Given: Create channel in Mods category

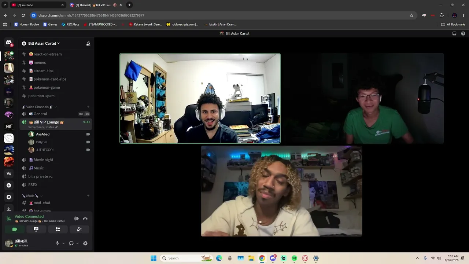Looking at the screenshot, I should tap(88, 196).
